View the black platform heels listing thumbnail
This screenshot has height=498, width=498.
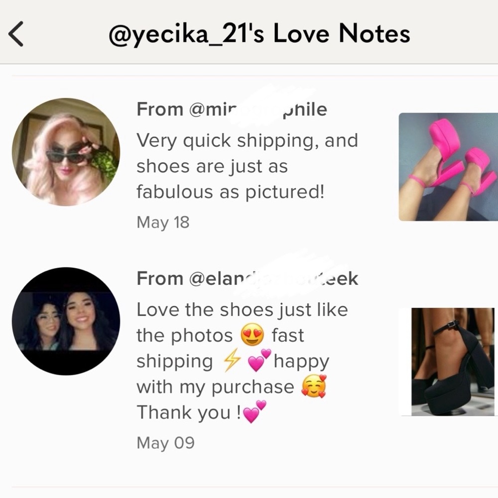(453, 362)
